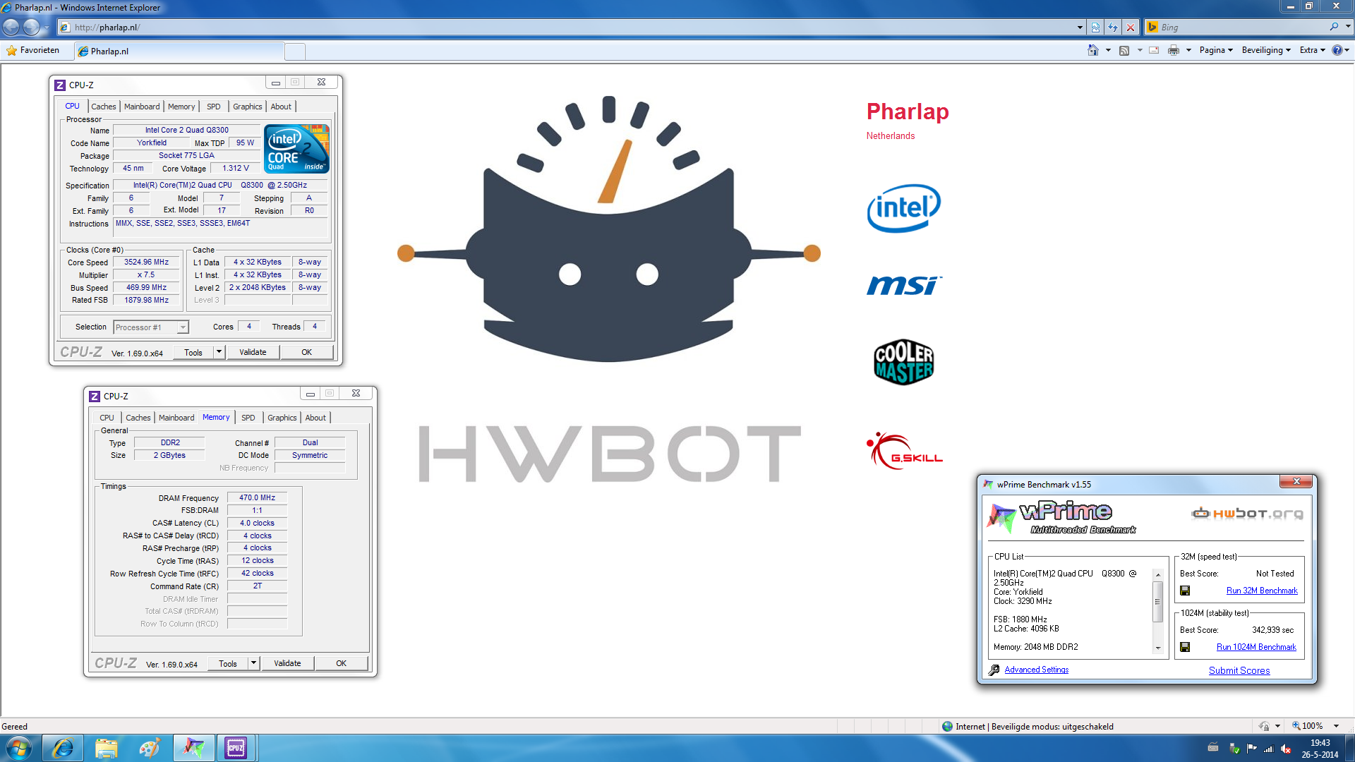Click the wPrime CPU List scrollbar
Screen dimensions: 1355x762
tap(1158, 610)
